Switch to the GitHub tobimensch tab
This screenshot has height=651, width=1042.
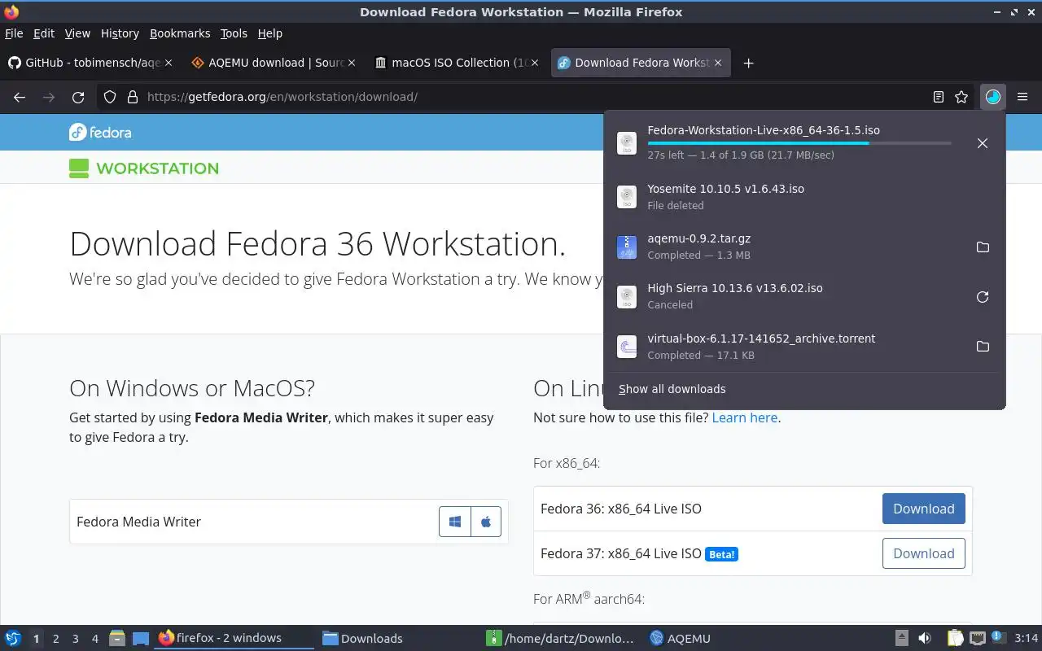(90, 63)
